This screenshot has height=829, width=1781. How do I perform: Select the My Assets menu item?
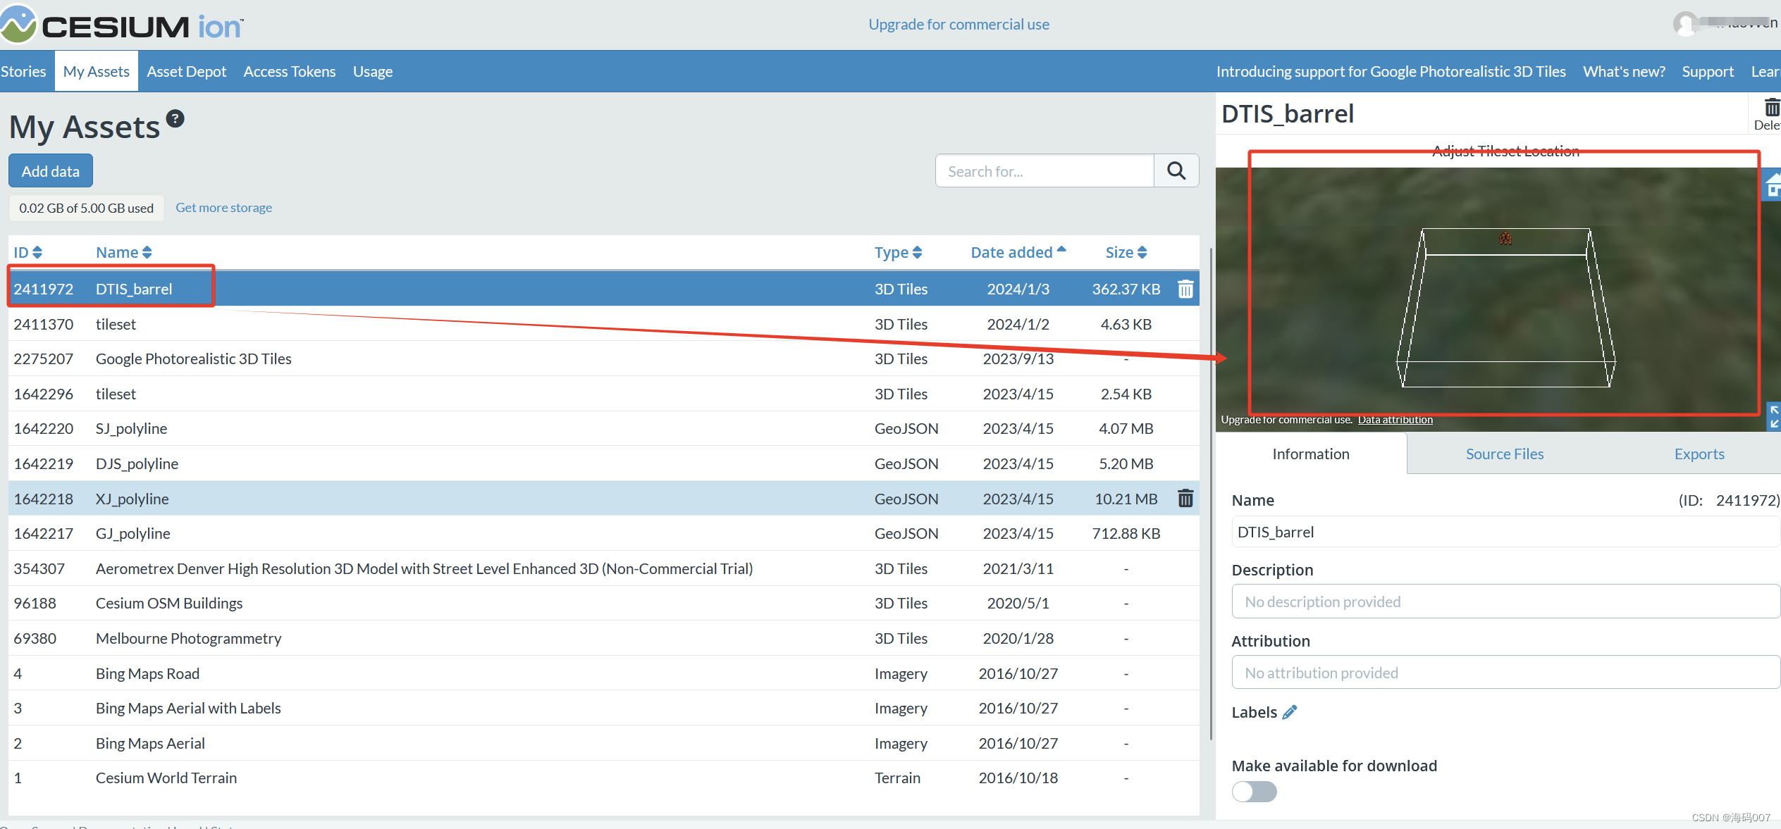click(x=97, y=70)
